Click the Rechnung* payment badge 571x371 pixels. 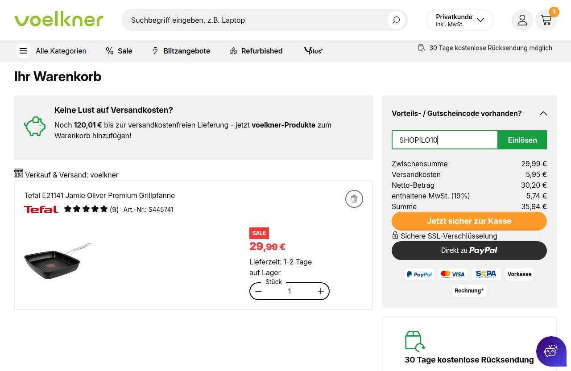coord(469,291)
